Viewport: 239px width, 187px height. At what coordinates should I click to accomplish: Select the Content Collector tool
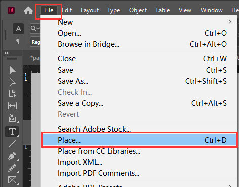pos(12,118)
